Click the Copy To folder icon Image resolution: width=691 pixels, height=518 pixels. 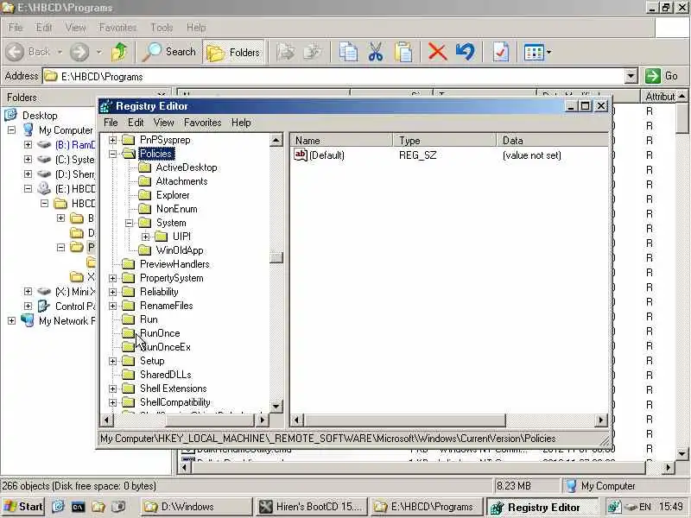click(314, 53)
